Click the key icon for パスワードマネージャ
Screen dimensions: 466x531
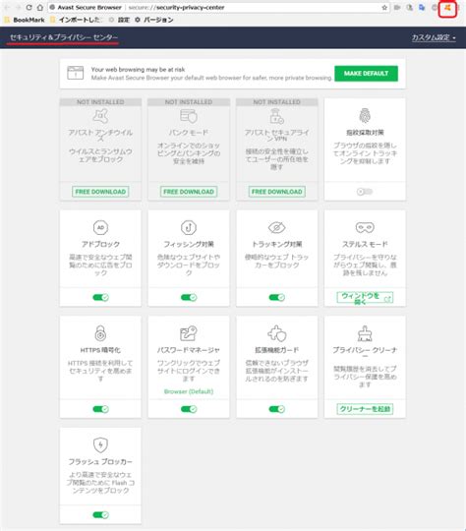pyautogui.click(x=189, y=333)
